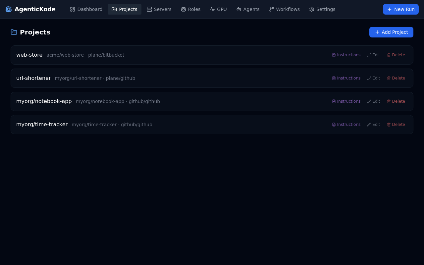
Task: Click the Add Project button
Action: pyautogui.click(x=391, y=32)
